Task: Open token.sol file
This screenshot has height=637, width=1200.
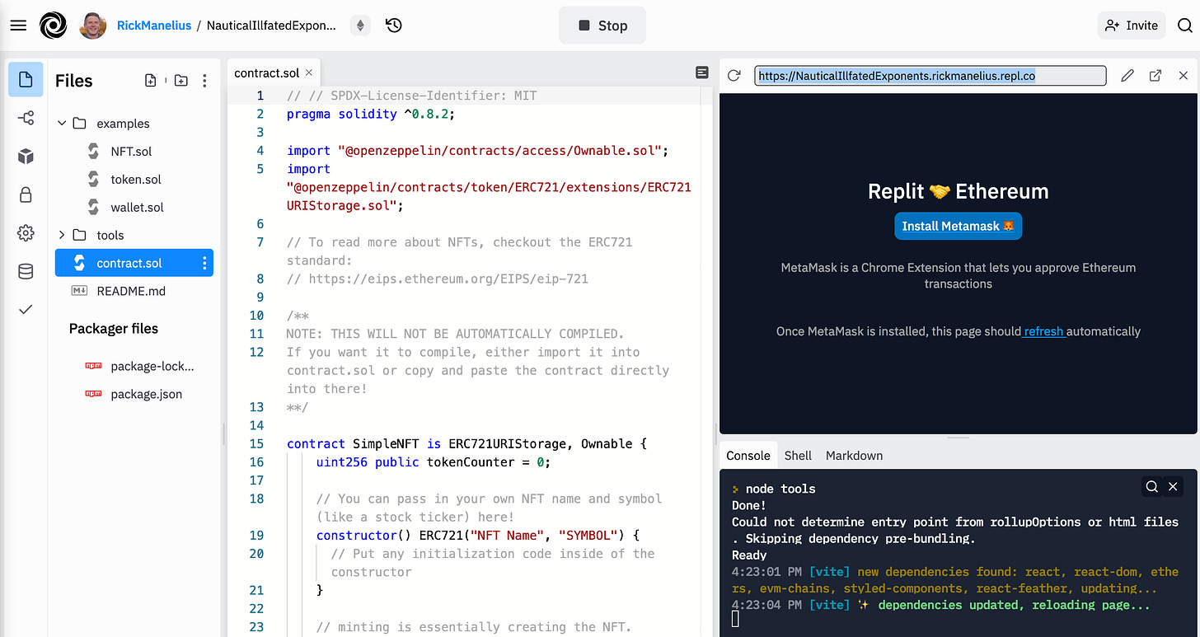Action: 136,180
